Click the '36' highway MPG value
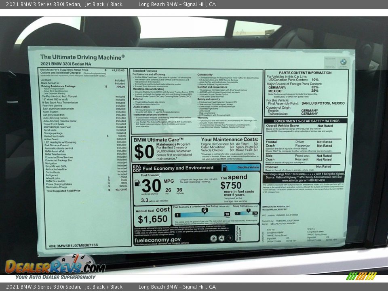388x291 pixels. coord(179,190)
